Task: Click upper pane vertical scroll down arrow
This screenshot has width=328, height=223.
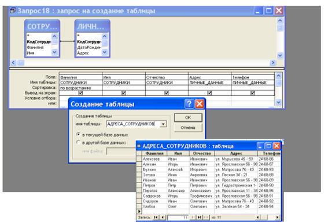Action: pos(280,55)
